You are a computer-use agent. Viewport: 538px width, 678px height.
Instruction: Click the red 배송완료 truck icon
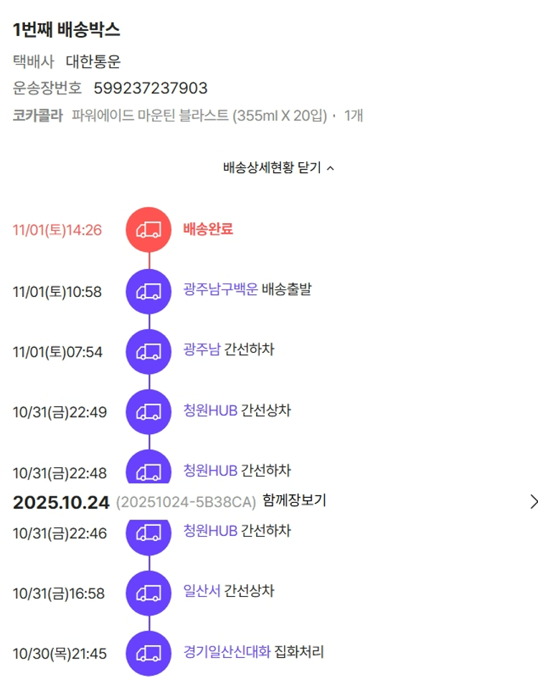coord(148,230)
